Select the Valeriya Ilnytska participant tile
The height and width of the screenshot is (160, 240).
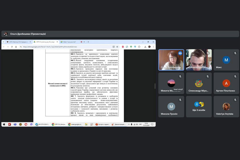tap(226, 107)
